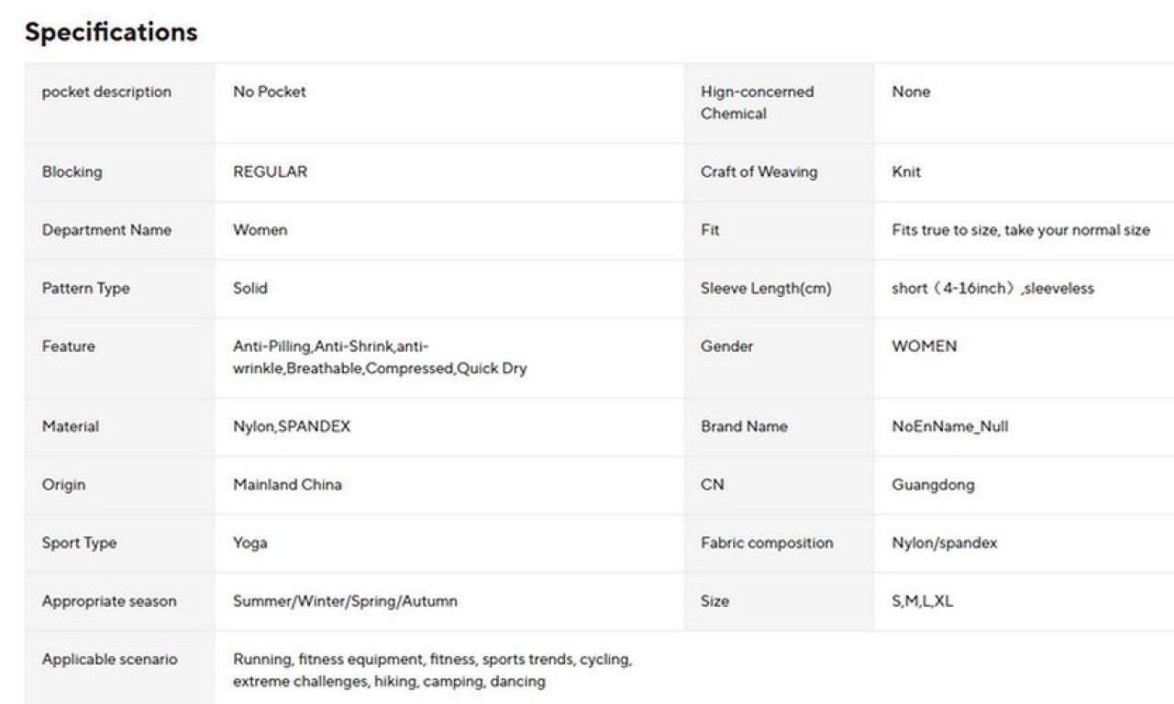Click the Size value S,M,L,XL
Image resolution: width=1174 pixels, height=704 pixels.
(x=922, y=601)
